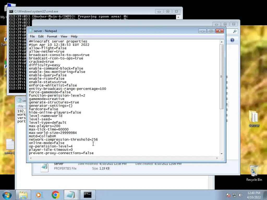Click the Notepad horizontal scroll right arrow

(x=217, y=158)
